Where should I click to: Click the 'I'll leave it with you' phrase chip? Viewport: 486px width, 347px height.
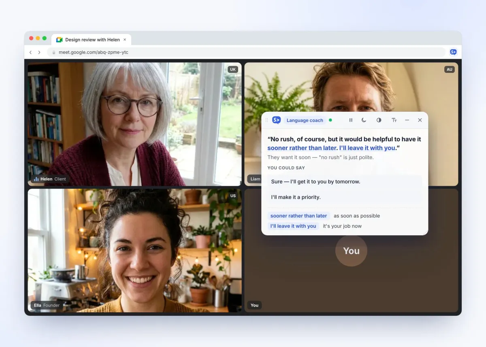coord(293,226)
